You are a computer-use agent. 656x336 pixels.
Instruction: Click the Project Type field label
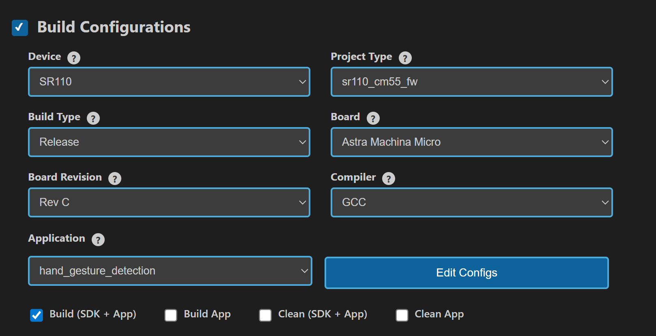click(361, 57)
